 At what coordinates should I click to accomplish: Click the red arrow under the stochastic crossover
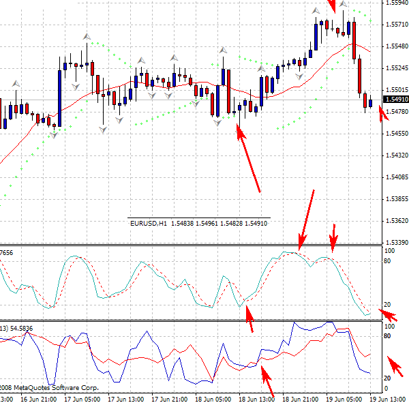(249, 319)
